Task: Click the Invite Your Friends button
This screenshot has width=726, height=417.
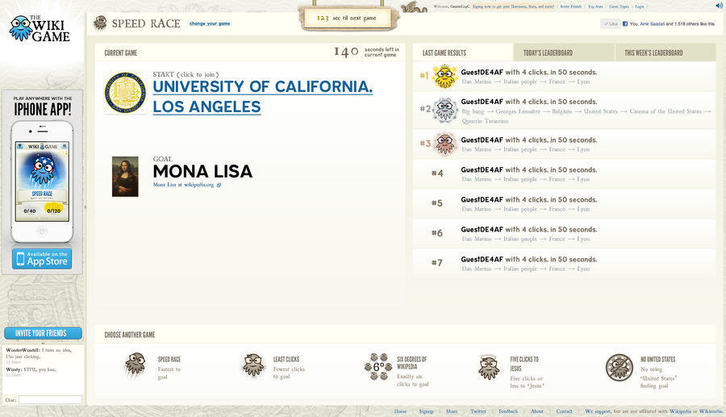Action: pos(43,333)
